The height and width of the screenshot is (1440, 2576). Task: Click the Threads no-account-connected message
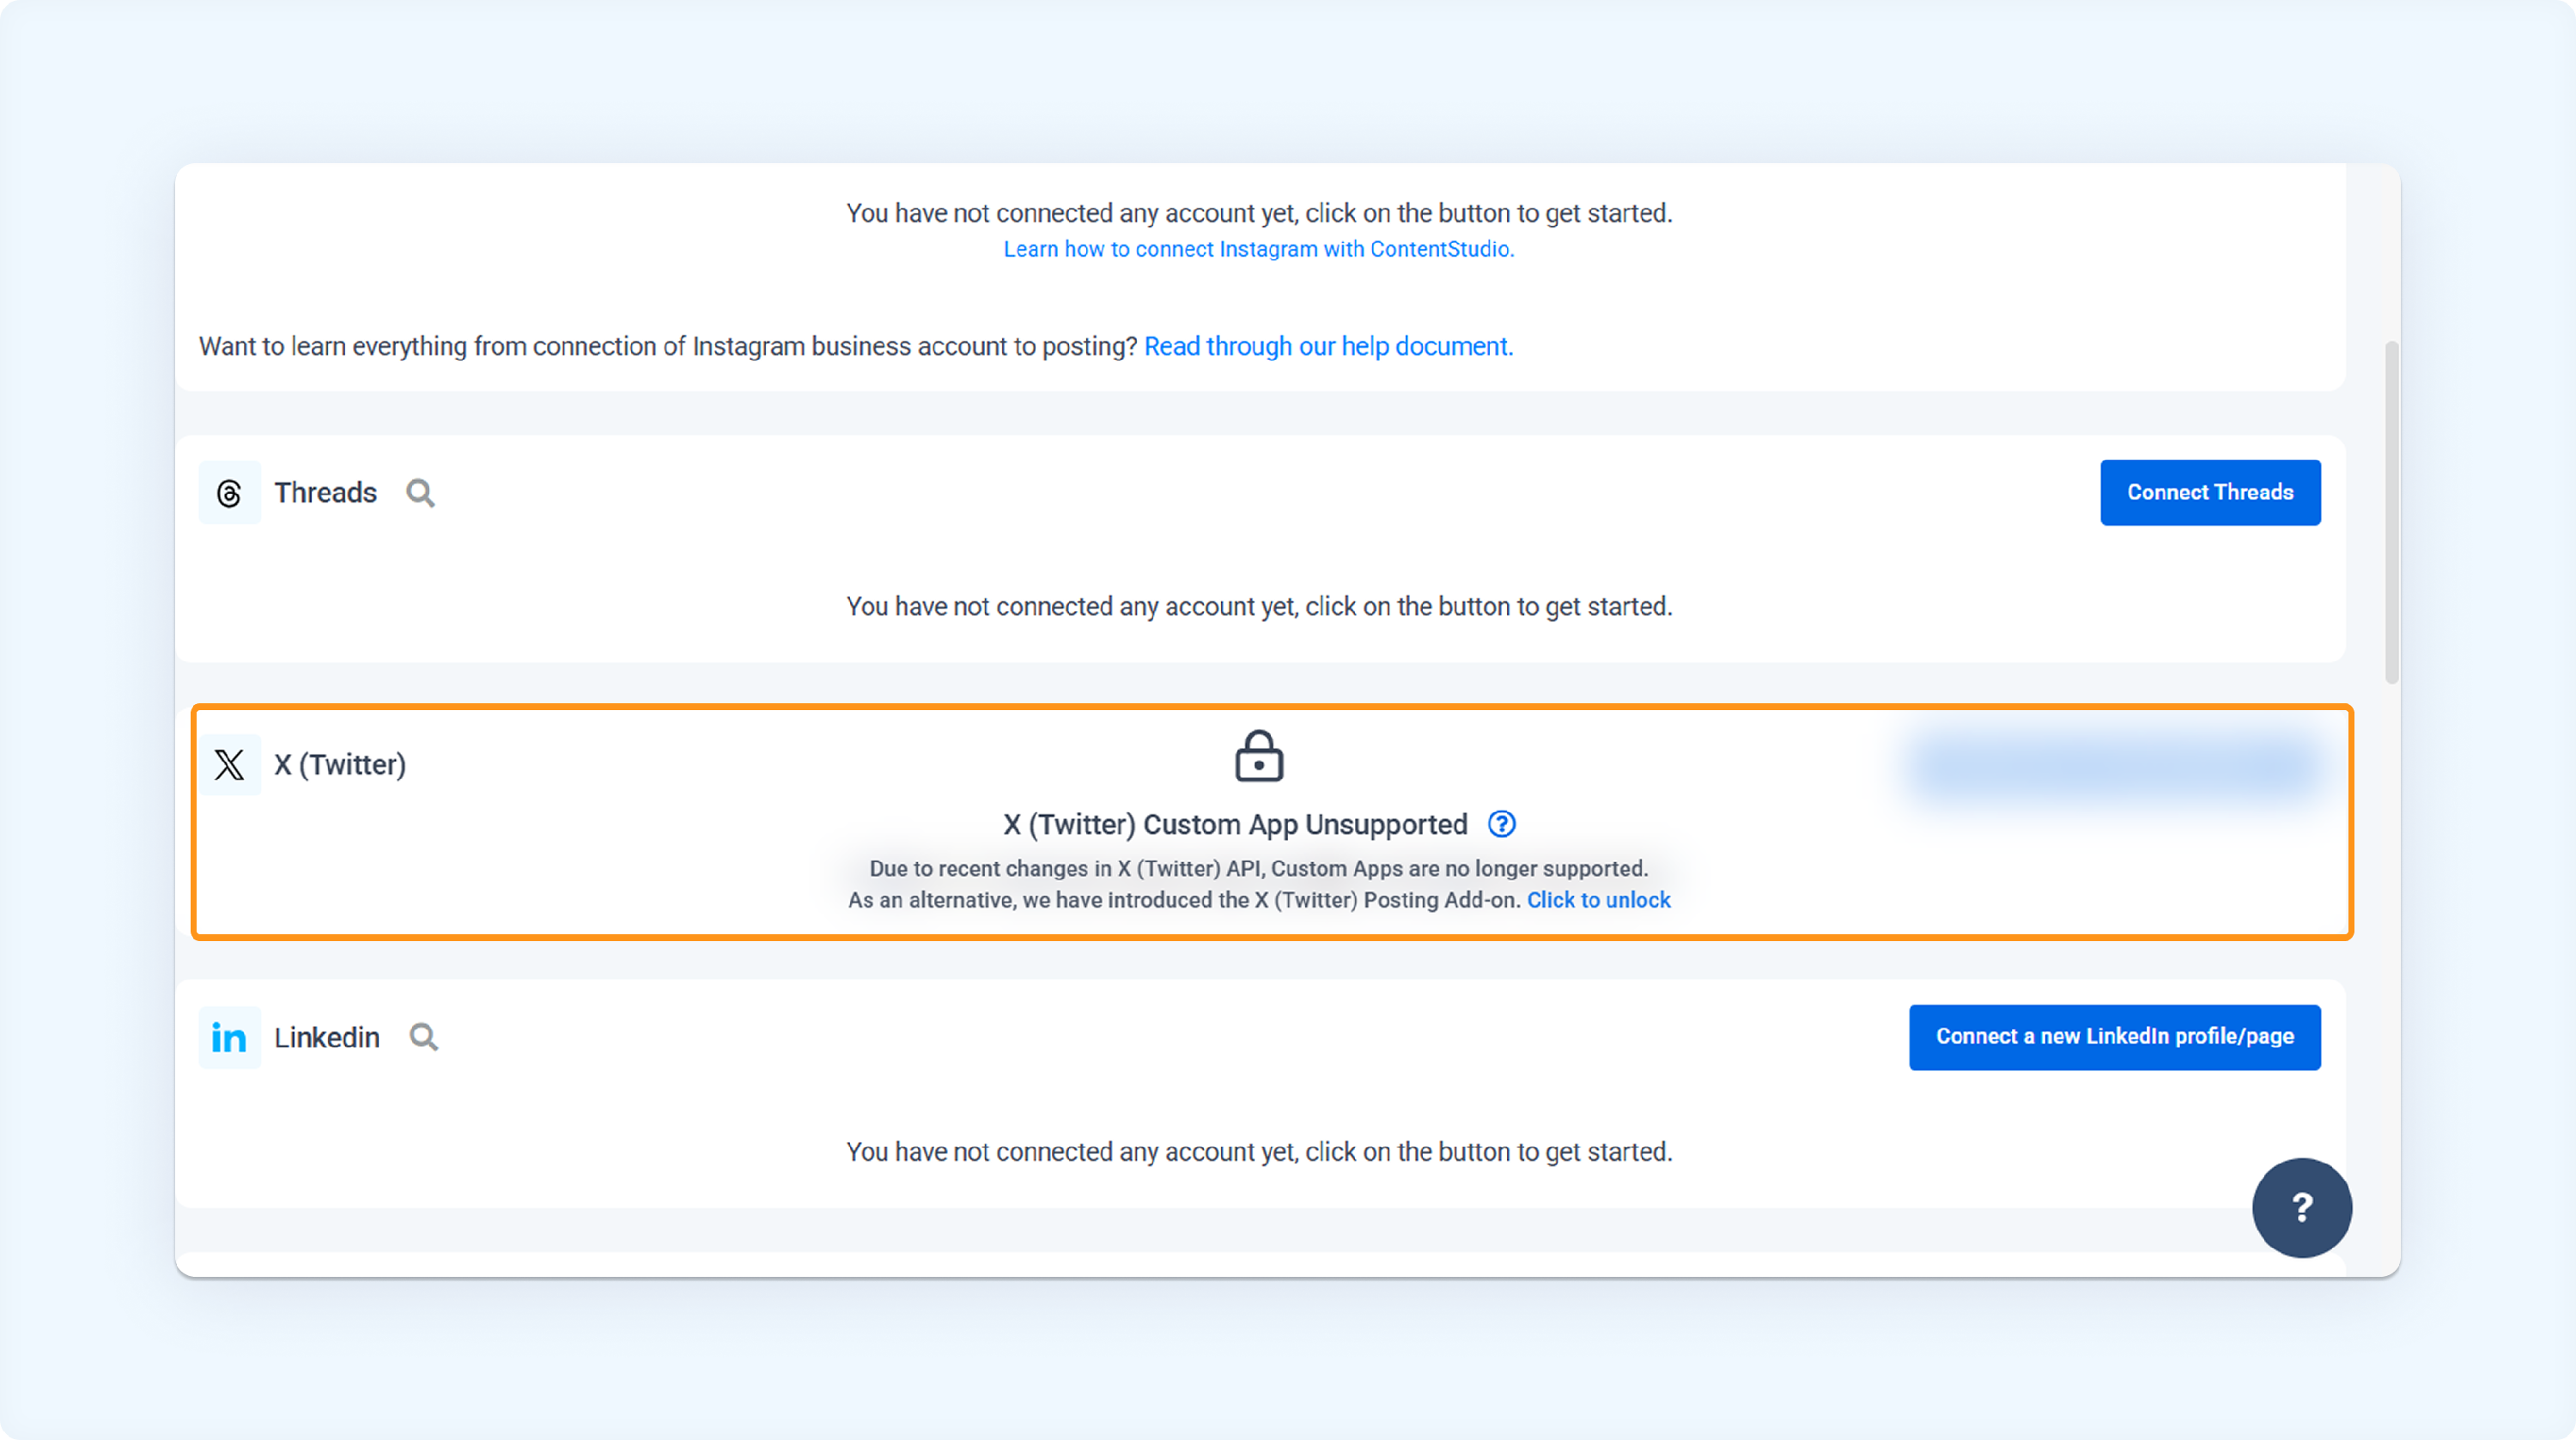(1259, 606)
